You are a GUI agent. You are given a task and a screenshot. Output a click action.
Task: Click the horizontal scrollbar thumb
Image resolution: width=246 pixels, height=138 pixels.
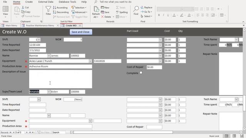point(123,132)
